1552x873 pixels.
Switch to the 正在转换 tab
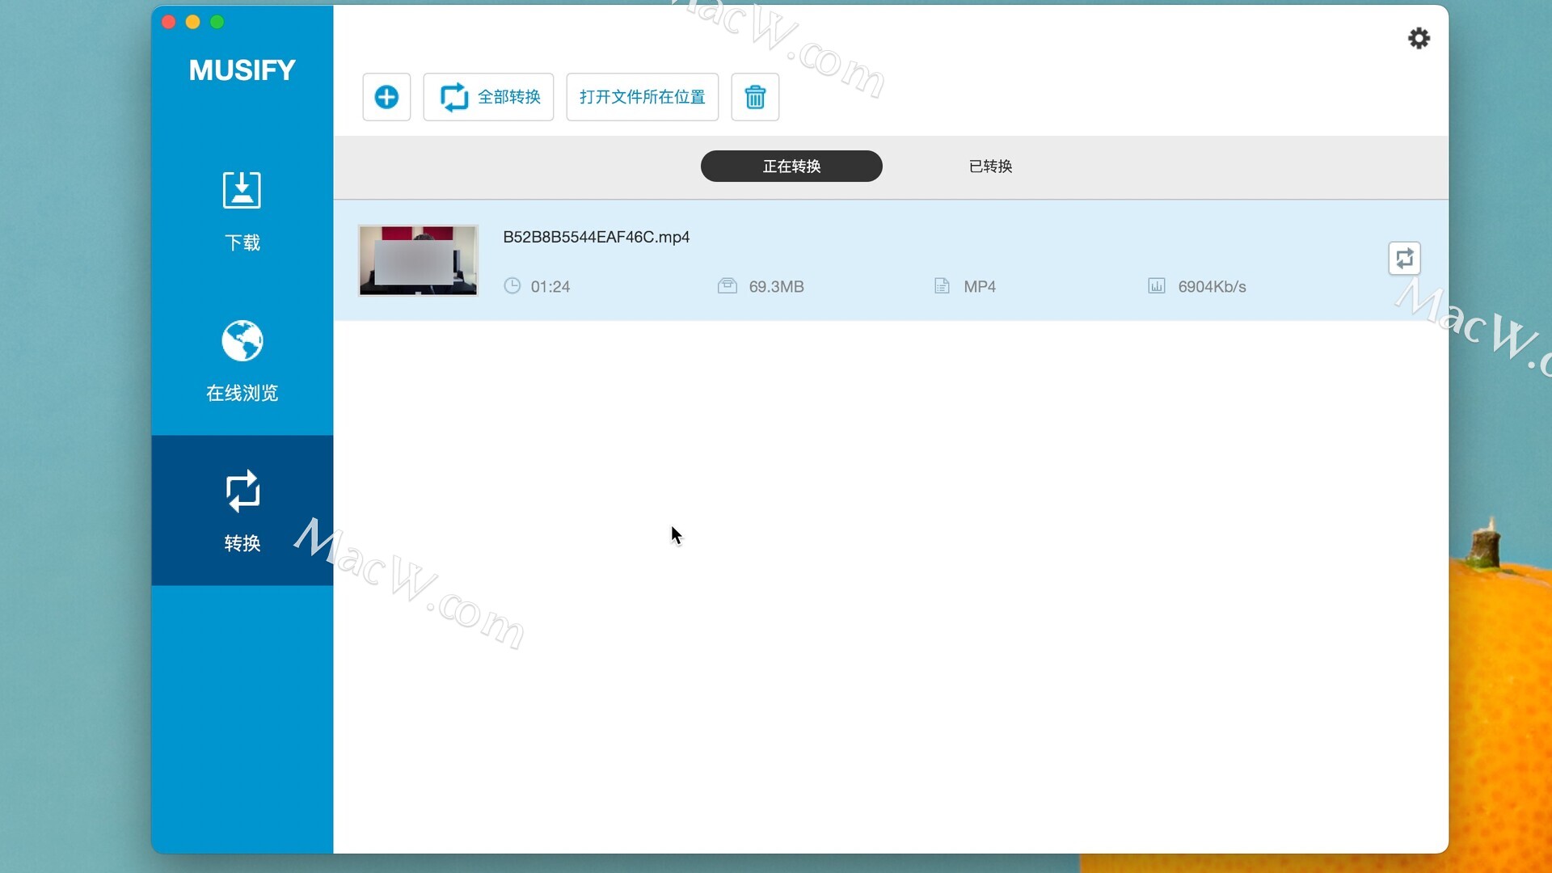click(x=791, y=167)
